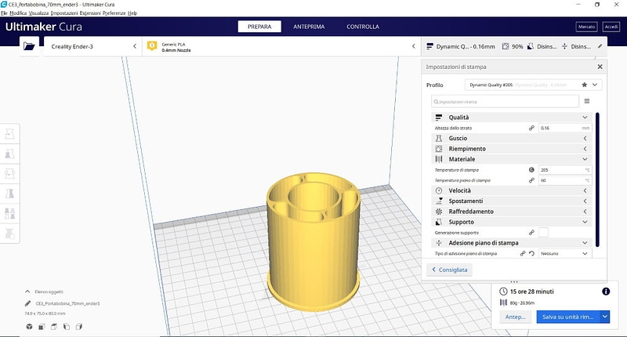Viewport: 627px width, 337px height.
Task: Click the settings search field
Action: coord(505,102)
